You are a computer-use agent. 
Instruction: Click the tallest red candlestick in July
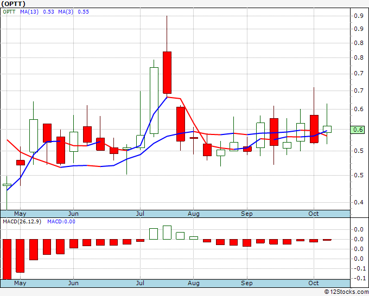(x=167, y=73)
